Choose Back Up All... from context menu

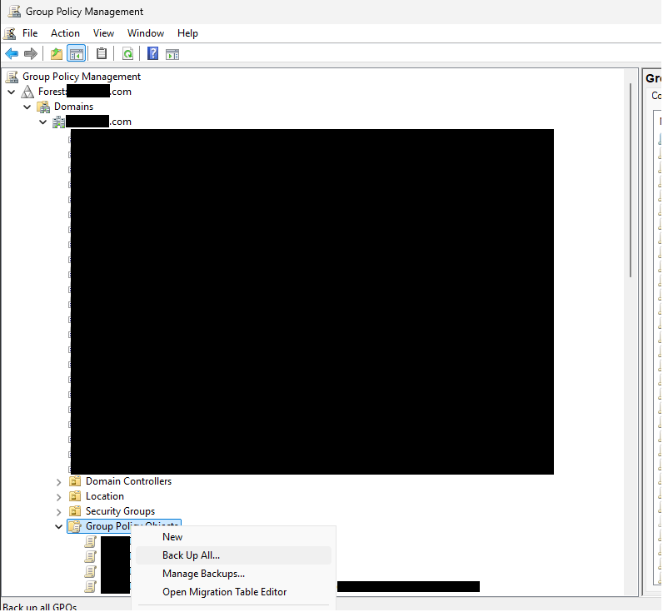point(191,555)
